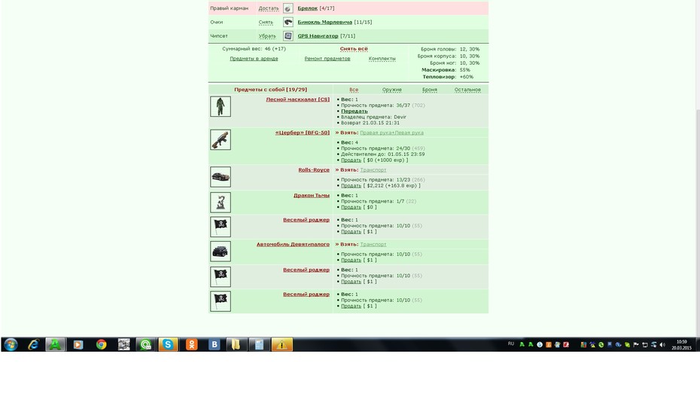The image size is (700, 394).
Task: Open the GPS Навигатор item link
Action: click(318, 35)
